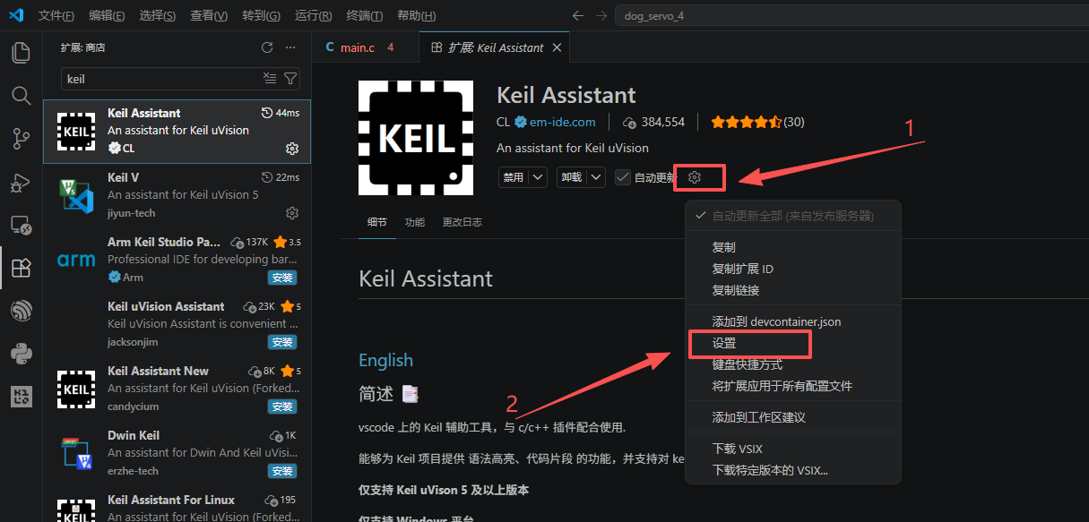Expand the disable button dropdown arrow
1089x522 pixels.
coord(538,177)
